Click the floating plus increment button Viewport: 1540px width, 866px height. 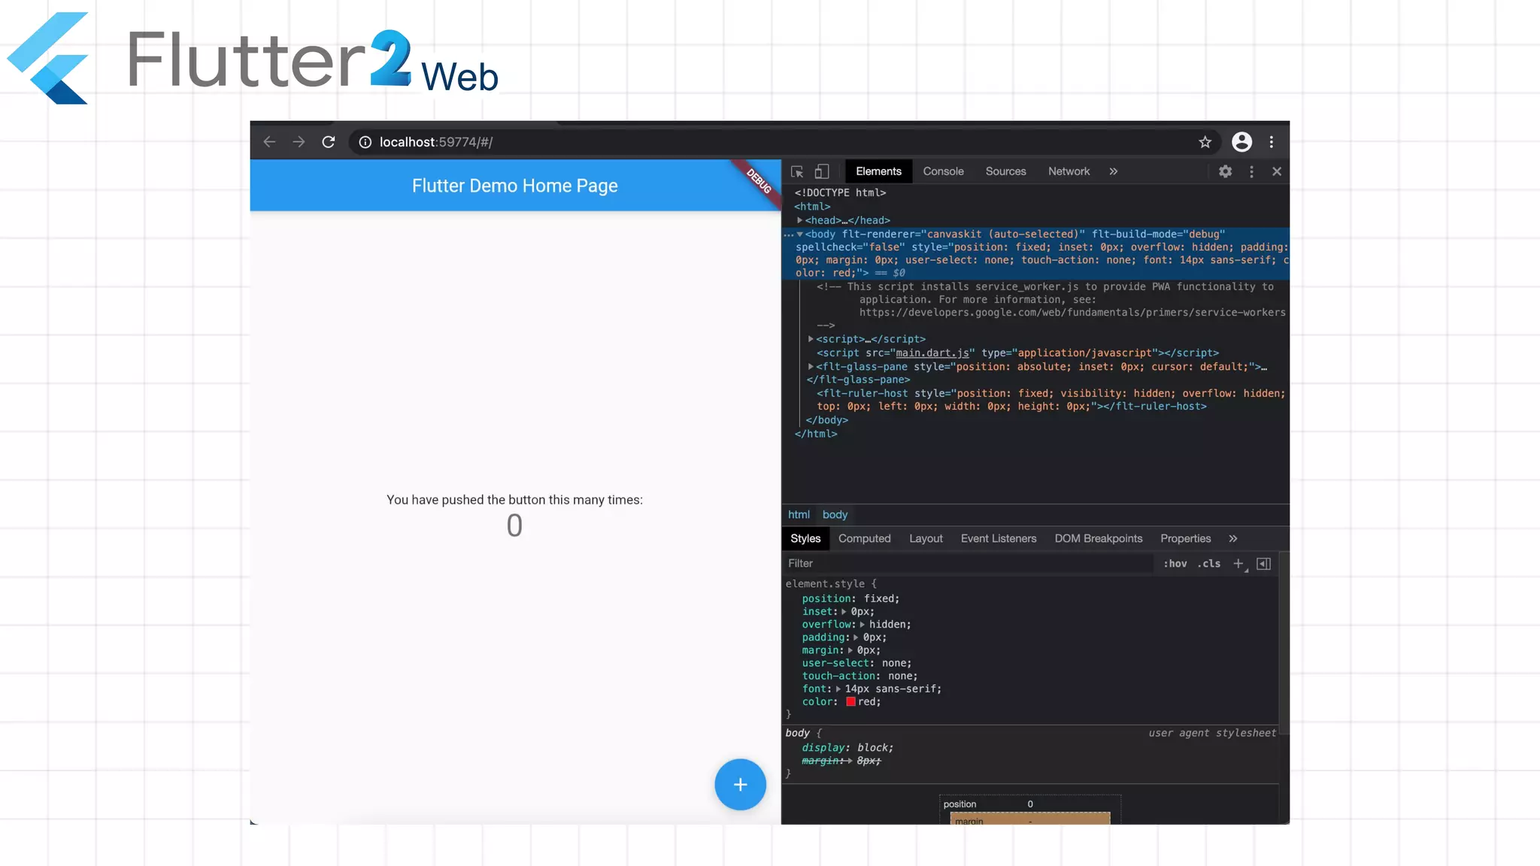[x=740, y=785]
